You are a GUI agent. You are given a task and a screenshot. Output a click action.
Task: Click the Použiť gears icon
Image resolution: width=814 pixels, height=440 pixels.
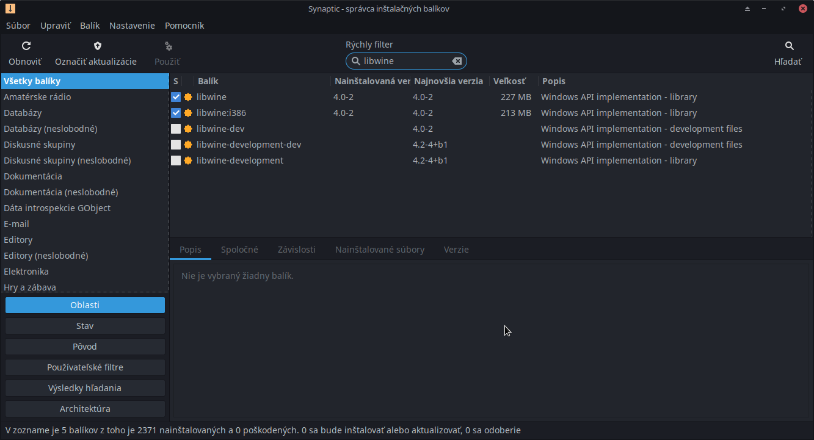(x=169, y=46)
